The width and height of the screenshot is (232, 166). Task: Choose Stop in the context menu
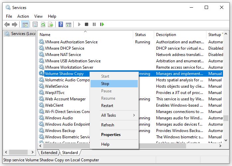pyautogui.click(x=114, y=84)
